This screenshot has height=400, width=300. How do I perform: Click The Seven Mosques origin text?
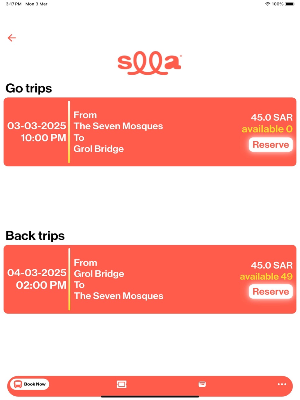coord(118,126)
